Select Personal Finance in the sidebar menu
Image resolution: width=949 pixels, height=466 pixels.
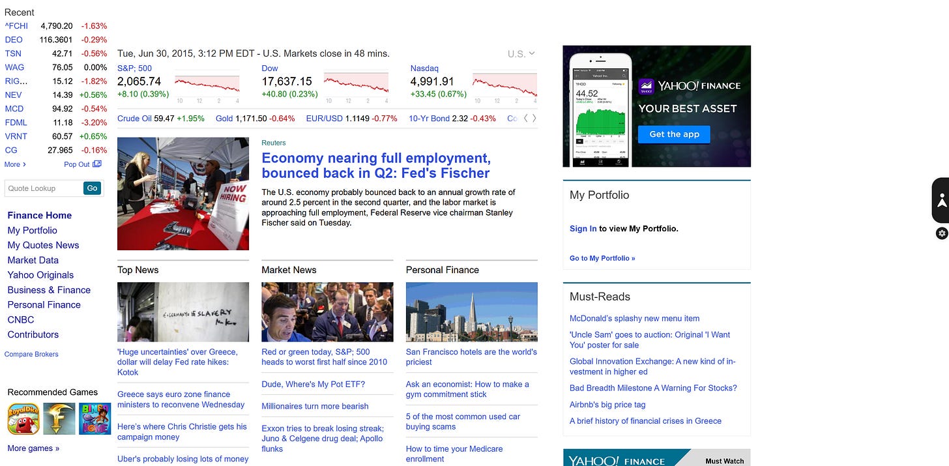[44, 304]
